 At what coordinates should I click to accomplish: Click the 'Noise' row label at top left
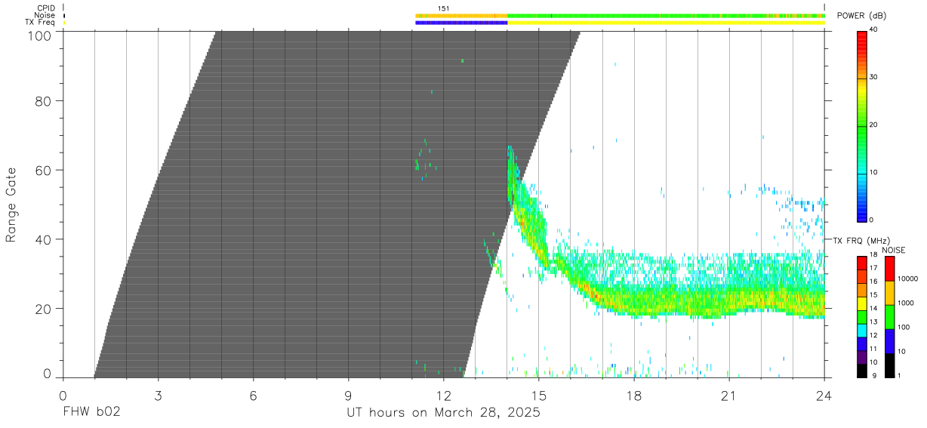coord(45,15)
